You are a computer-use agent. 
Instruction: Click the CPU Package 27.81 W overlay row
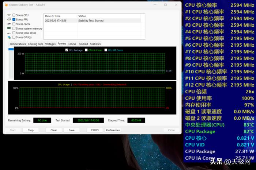coord(219,151)
